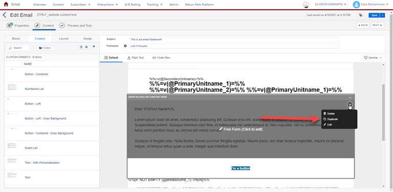Switch to list view icon in content panel
Image resolution: width=393 pixels, height=192 pixels.
point(81,47)
